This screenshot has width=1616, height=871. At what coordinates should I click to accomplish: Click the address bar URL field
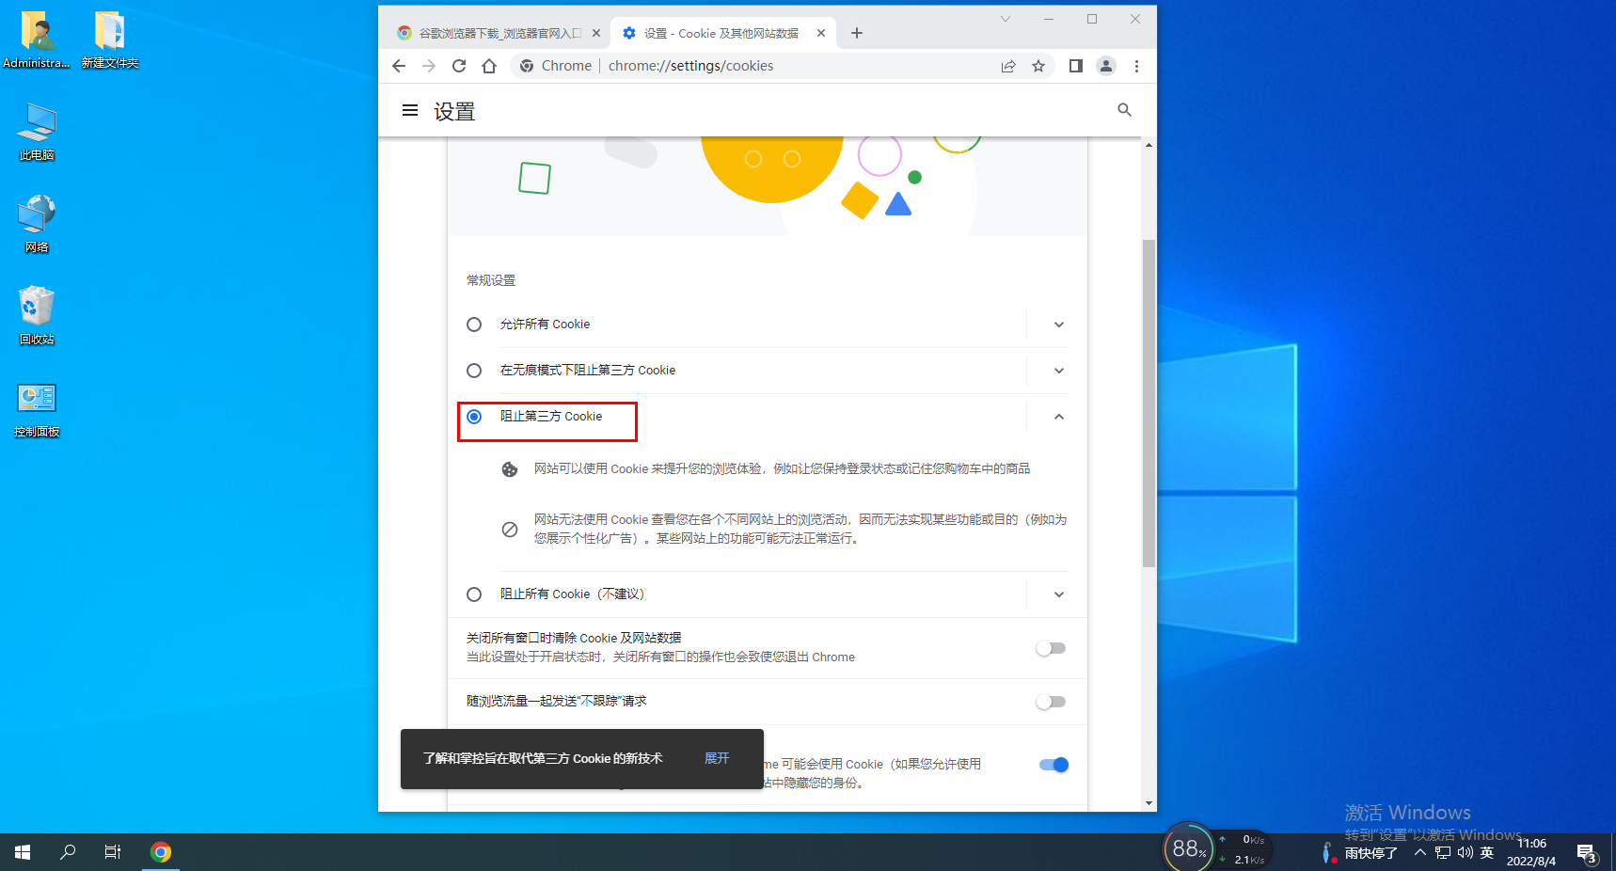tap(691, 66)
